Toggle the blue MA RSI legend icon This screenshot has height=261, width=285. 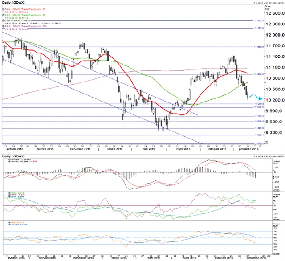click(x=9, y=224)
